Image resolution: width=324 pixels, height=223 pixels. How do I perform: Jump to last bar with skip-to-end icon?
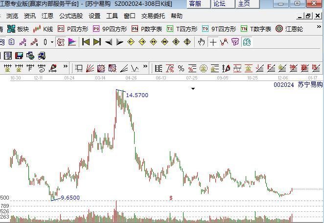pyautogui.click(x=97, y=42)
